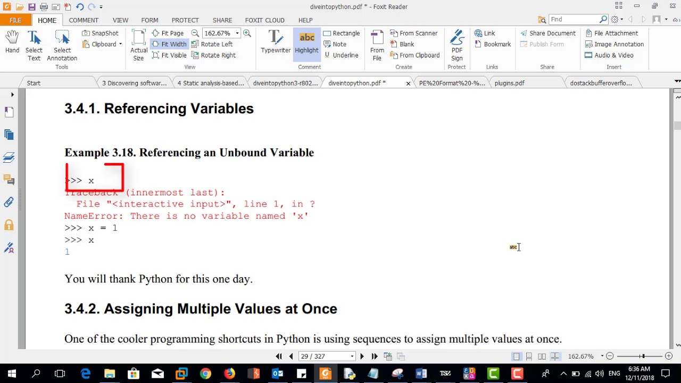
Task: Click zoom in plus button in status bar
Action: (x=669, y=356)
